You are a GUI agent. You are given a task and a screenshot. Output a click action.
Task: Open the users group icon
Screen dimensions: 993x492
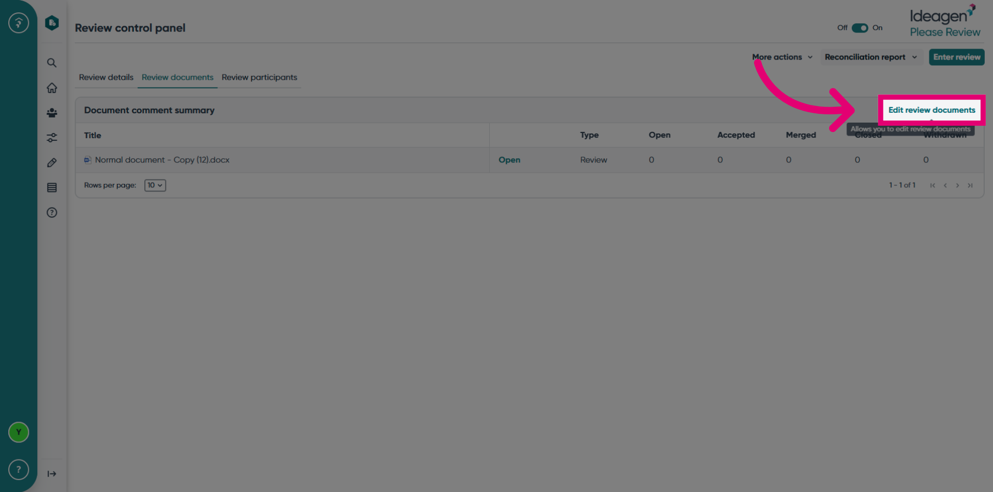coord(52,113)
